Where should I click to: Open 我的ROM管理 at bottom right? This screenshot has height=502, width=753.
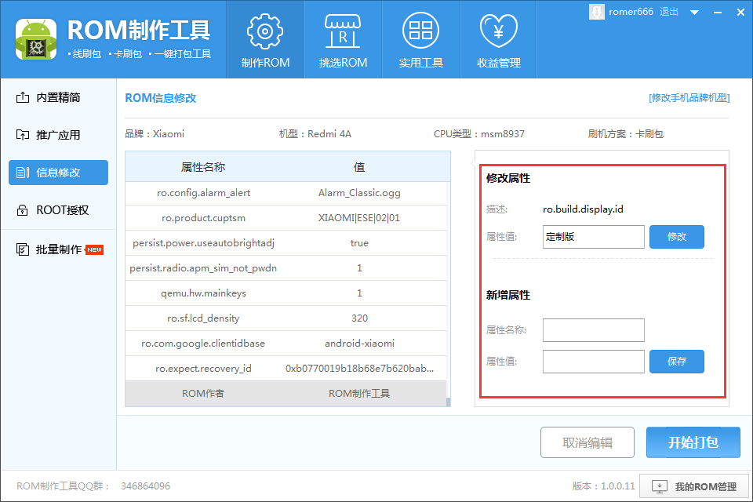coord(695,486)
